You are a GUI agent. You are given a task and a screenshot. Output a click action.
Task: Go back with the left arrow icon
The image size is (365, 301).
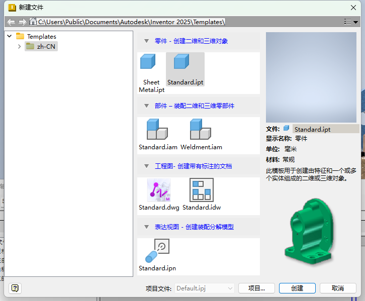tap(11, 22)
